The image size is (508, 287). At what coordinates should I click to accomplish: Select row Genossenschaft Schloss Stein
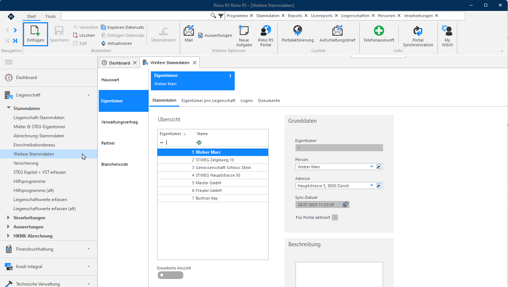click(213, 168)
